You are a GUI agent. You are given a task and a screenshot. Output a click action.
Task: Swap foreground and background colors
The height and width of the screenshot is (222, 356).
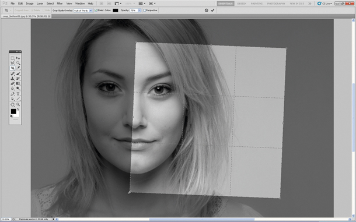[x=18, y=110]
